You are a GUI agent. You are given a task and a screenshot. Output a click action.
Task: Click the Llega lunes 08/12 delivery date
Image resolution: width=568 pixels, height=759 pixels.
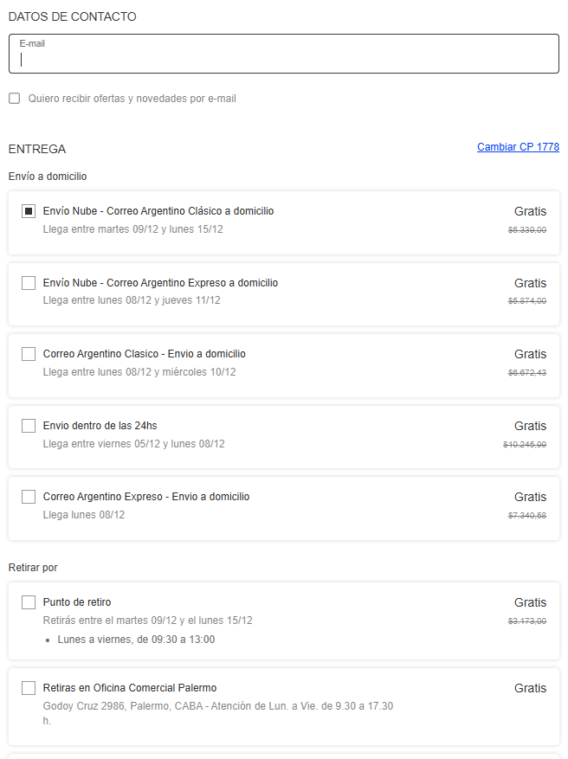84,515
